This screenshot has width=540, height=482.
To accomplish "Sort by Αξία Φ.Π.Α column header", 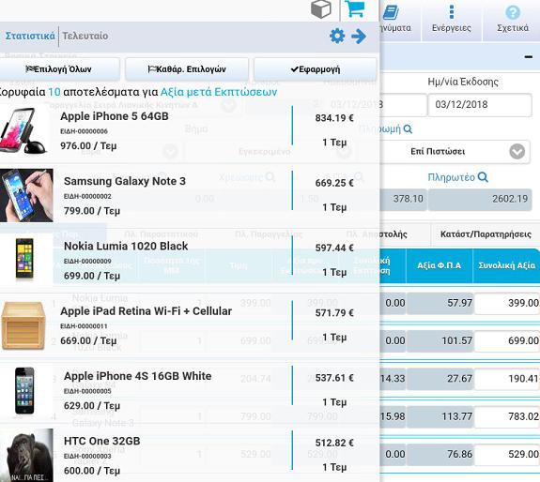I will (x=440, y=265).
